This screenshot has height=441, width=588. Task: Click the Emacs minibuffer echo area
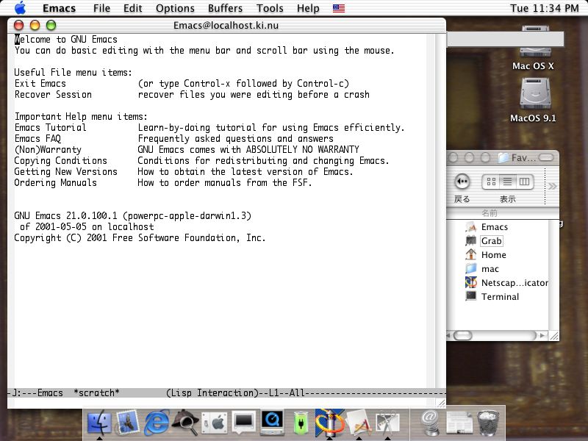(221, 403)
